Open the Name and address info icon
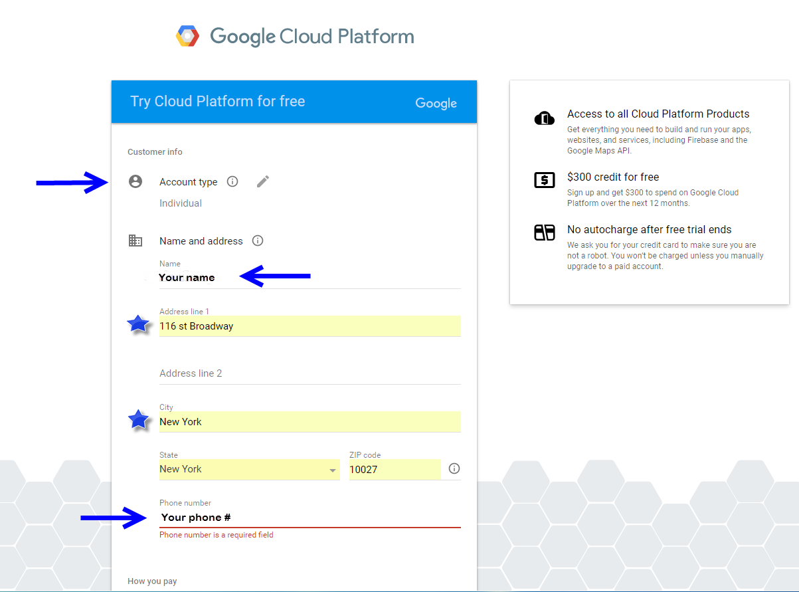 click(258, 241)
